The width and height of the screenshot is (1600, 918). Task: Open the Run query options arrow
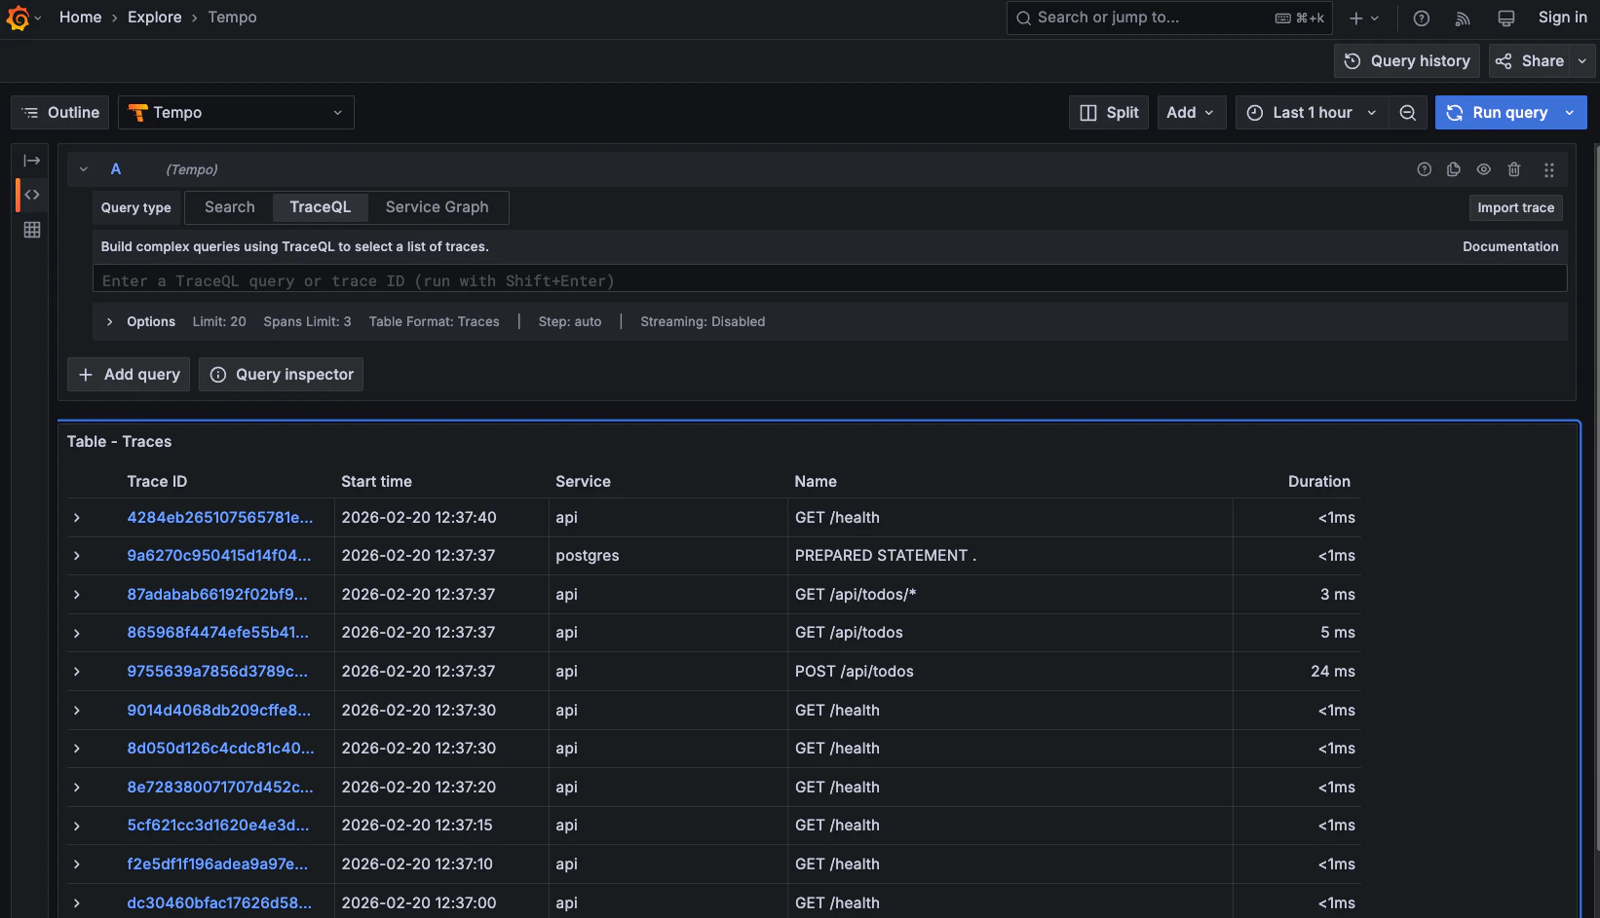pyautogui.click(x=1570, y=113)
